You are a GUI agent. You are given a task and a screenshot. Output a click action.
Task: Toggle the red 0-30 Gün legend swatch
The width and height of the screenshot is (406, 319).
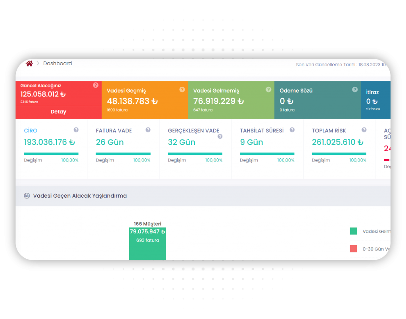click(x=353, y=249)
